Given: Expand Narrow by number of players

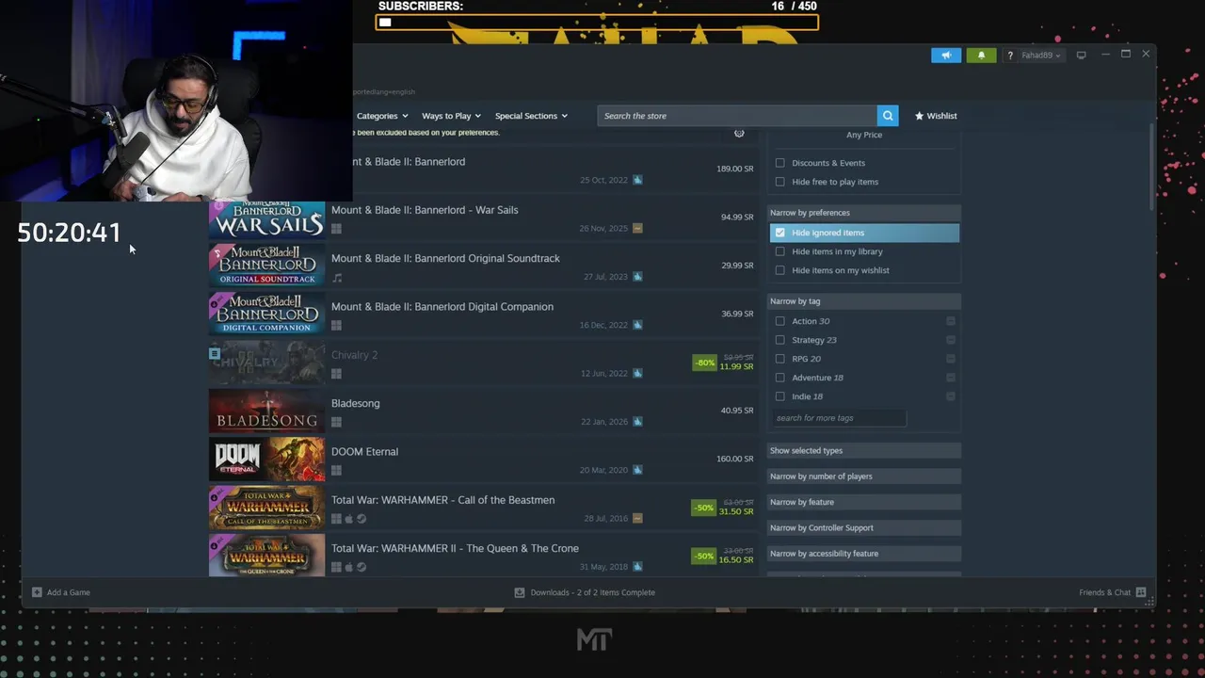Looking at the screenshot, I should pyautogui.click(x=864, y=476).
